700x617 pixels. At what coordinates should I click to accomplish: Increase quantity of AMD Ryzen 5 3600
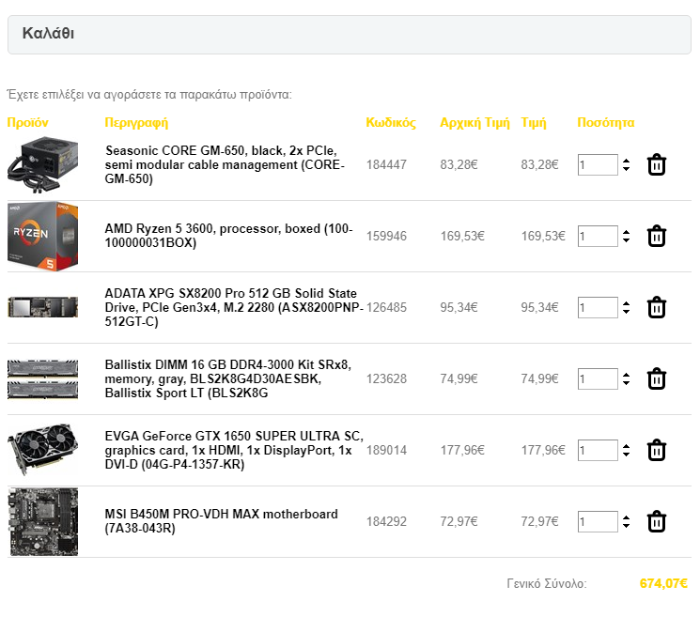click(626, 233)
